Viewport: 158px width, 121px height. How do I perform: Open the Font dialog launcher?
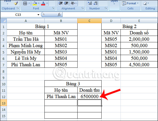53,8
